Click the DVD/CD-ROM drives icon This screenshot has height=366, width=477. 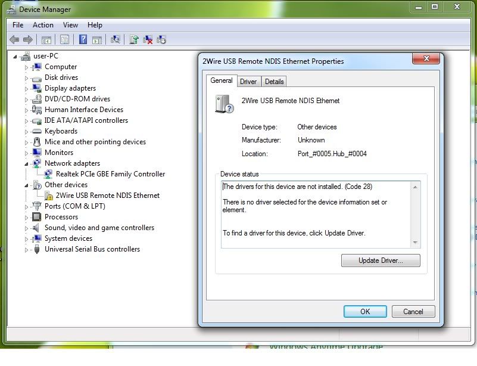pyautogui.click(x=36, y=99)
